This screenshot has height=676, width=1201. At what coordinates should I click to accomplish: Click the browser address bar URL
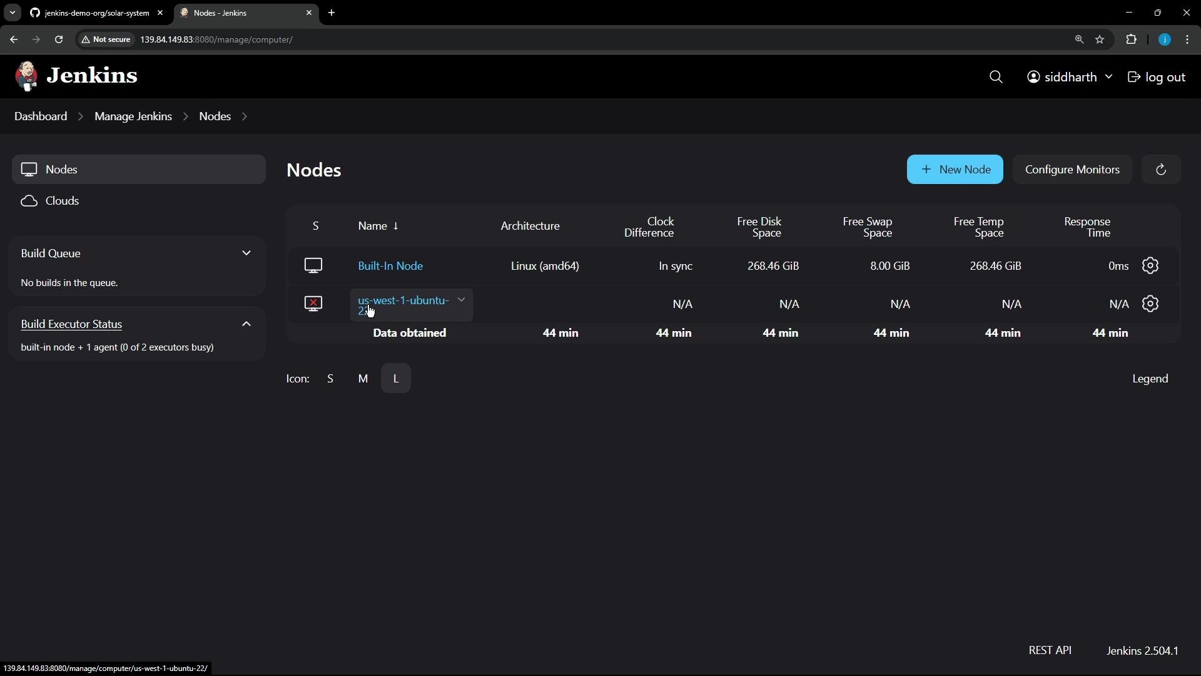pos(216,39)
